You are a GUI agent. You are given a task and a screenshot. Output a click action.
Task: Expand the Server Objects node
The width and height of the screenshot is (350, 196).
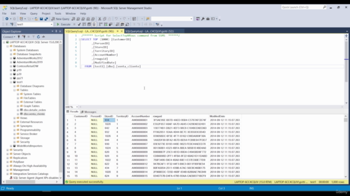point(8,154)
